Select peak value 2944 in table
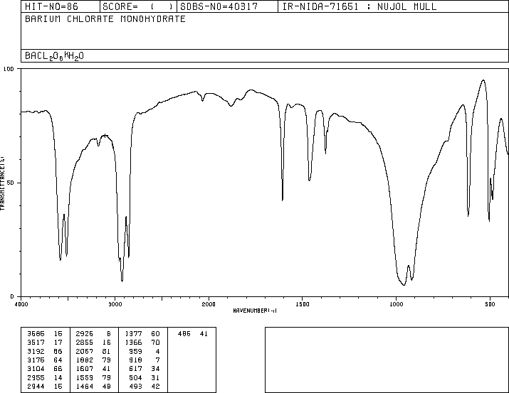The image size is (509, 393). pos(36,387)
